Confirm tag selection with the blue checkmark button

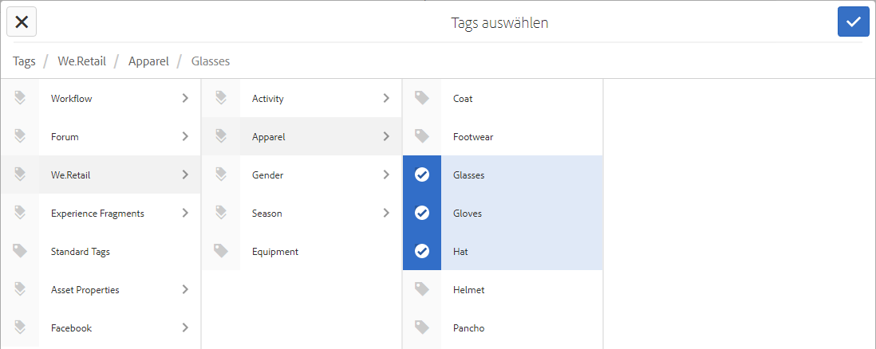853,22
